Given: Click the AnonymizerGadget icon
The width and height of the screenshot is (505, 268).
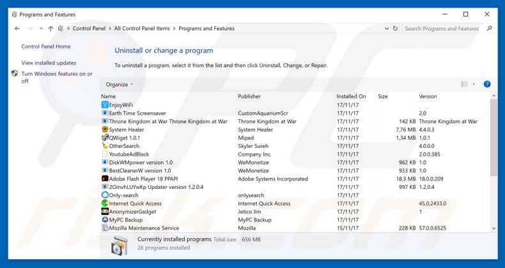Looking at the screenshot, I should (x=105, y=211).
